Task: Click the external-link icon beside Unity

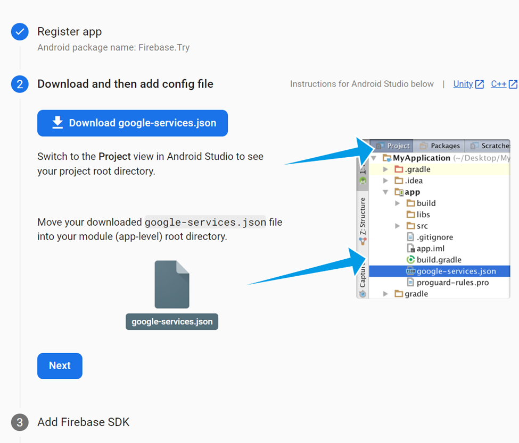Action: click(479, 84)
